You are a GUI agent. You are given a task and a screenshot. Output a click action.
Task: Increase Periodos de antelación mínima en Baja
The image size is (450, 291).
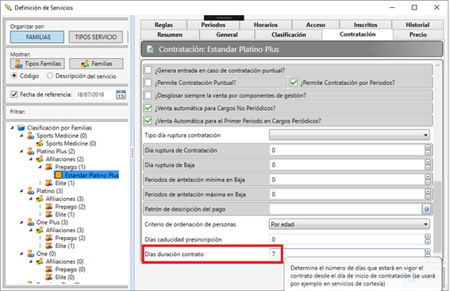428,177
